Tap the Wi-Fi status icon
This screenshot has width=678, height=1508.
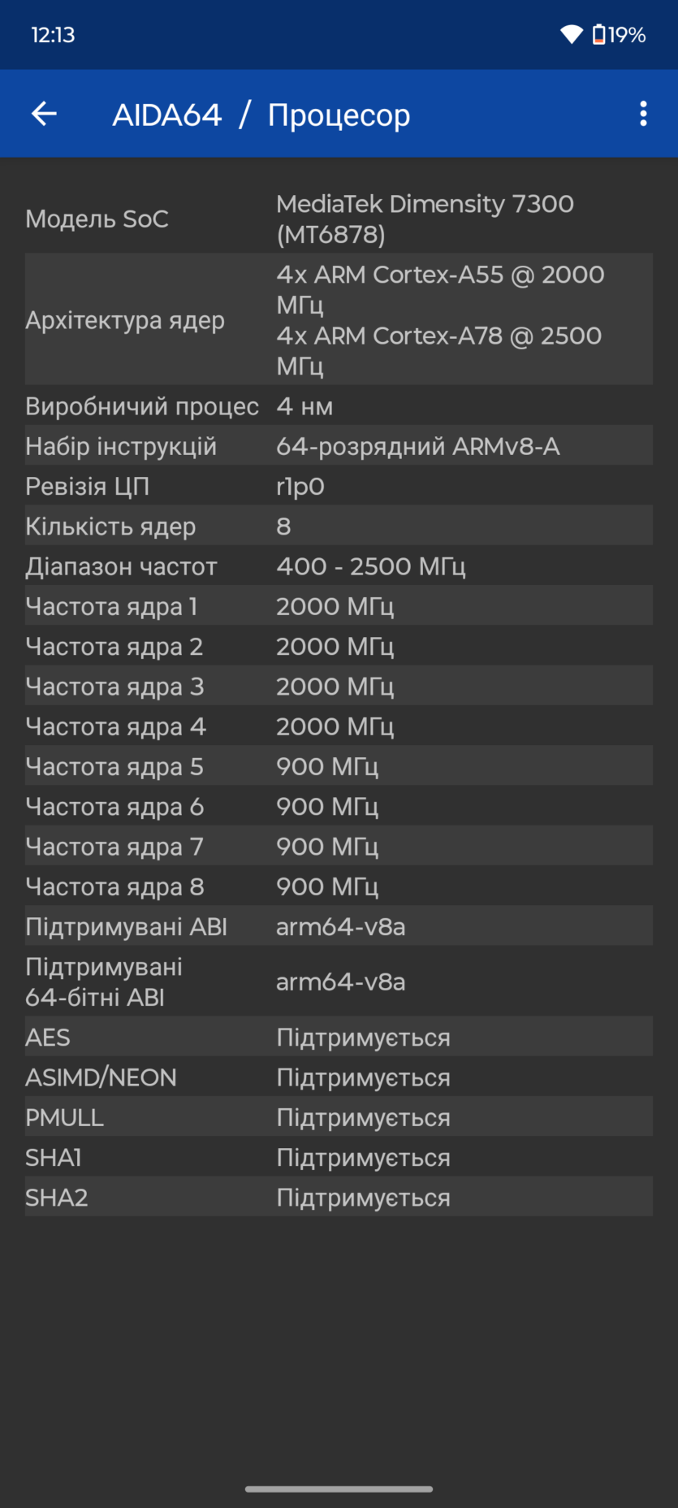(x=572, y=34)
